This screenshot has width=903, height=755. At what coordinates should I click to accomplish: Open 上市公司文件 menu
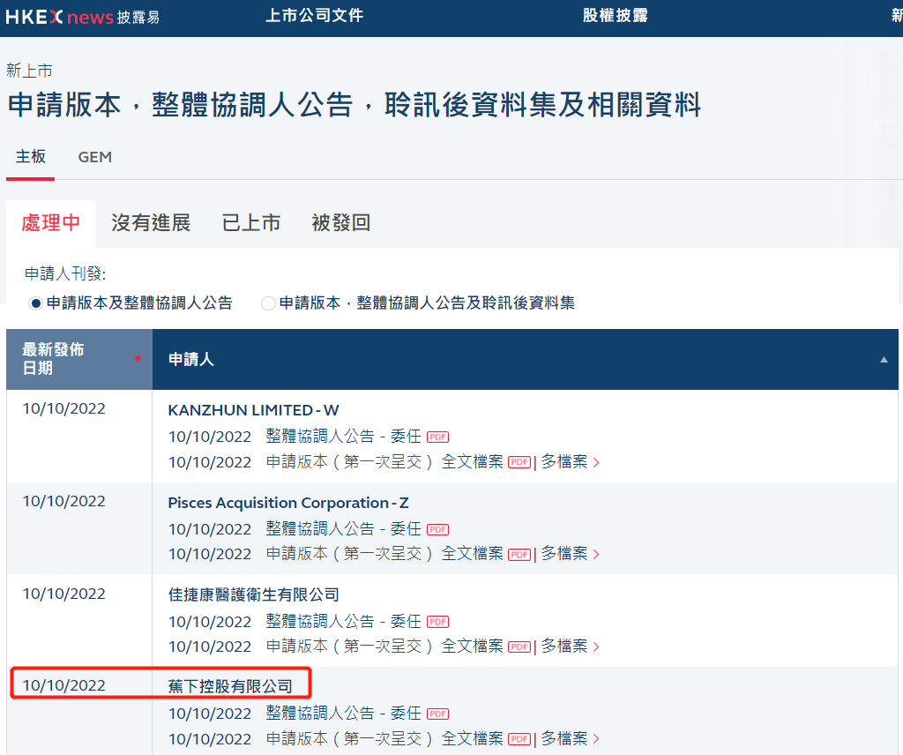(x=314, y=16)
